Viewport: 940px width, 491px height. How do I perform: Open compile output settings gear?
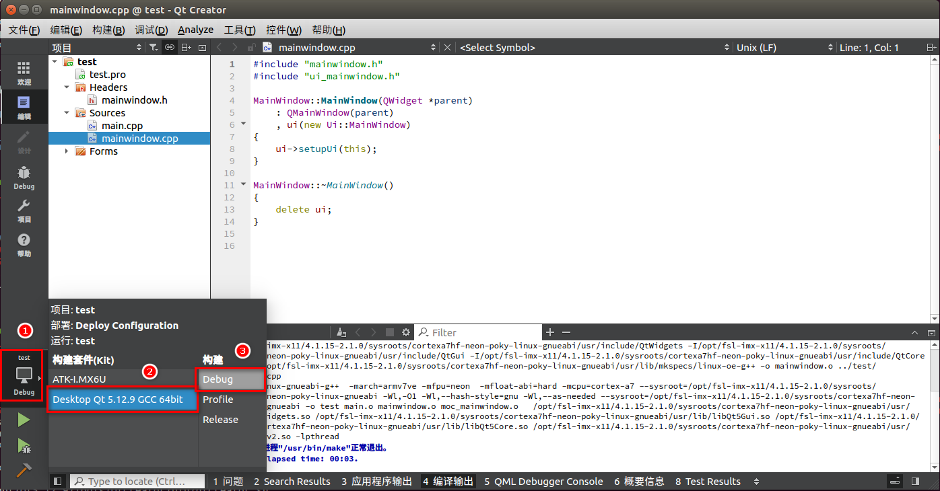tap(405, 332)
